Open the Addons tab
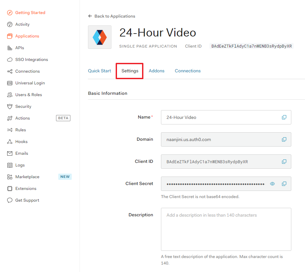The height and width of the screenshot is (272, 305). pos(157,71)
